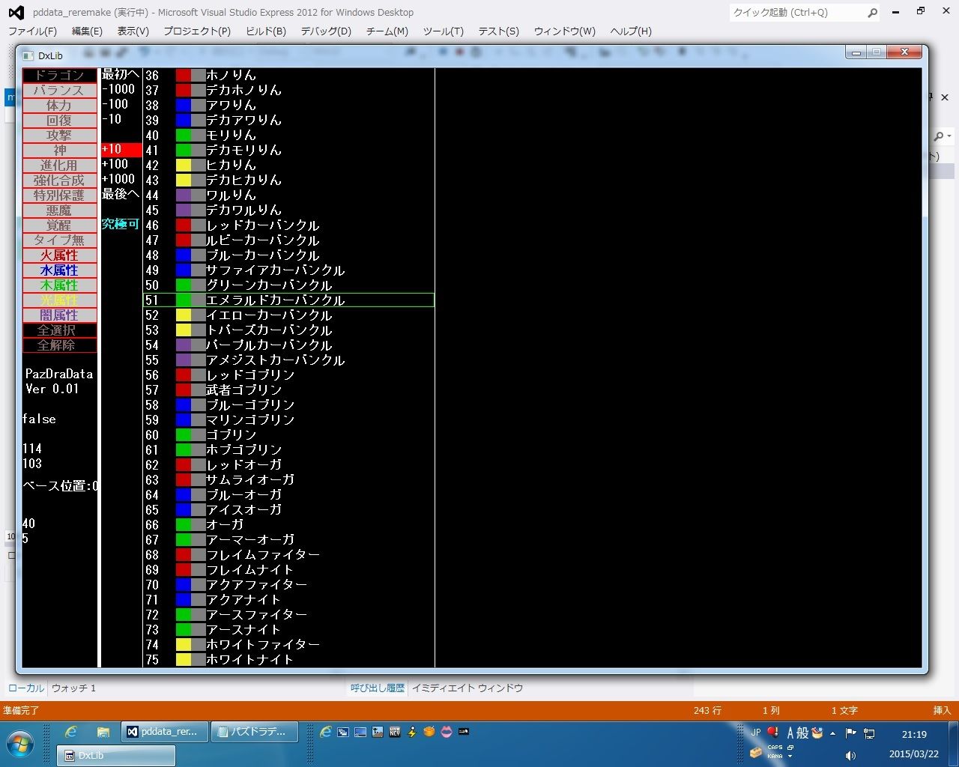
Task: Open Internet Explorer pinned taskbar icon
Action: pyautogui.click(x=71, y=732)
